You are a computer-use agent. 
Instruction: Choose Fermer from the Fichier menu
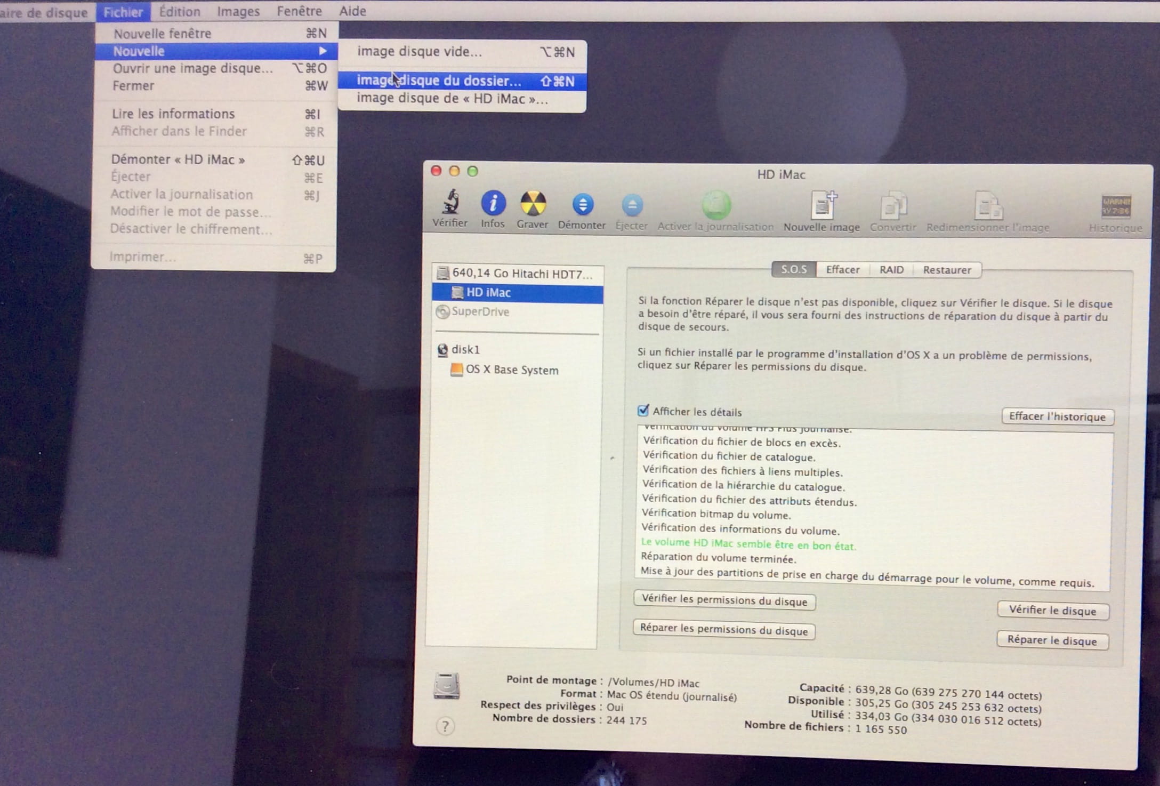(215, 86)
